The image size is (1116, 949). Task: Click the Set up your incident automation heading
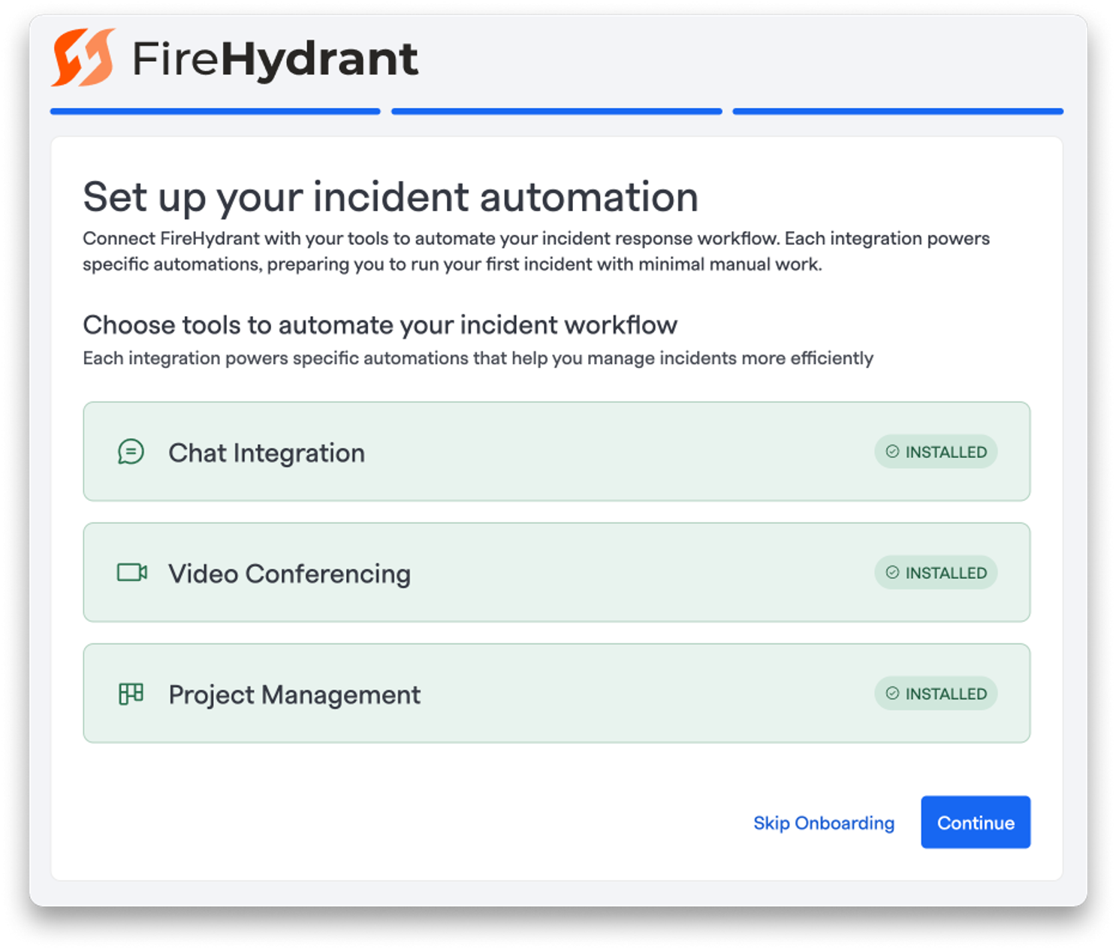[x=391, y=197]
